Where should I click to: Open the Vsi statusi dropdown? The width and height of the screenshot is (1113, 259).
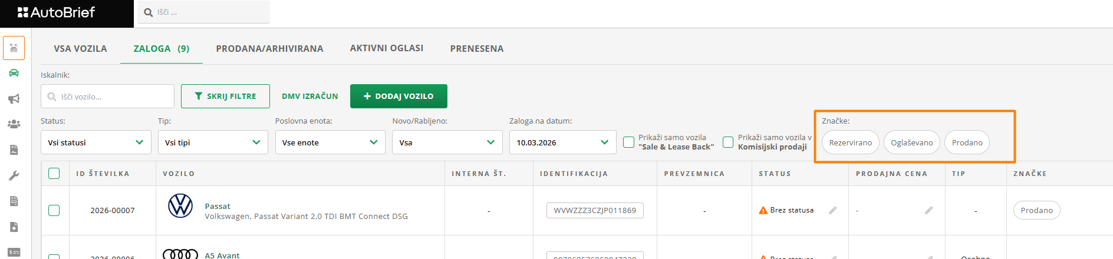click(x=96, y=142)
